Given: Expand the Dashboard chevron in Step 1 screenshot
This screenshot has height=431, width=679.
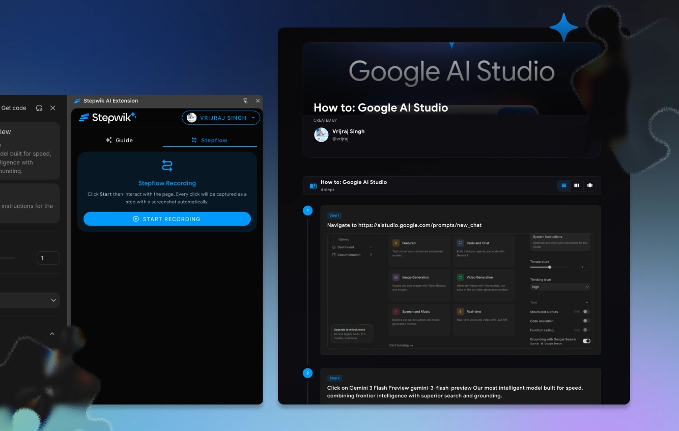Looking at the screenshot, I should coord(371,247).
